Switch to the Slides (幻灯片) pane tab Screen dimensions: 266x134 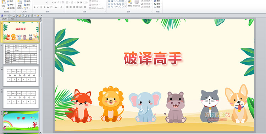pos(4,19)
